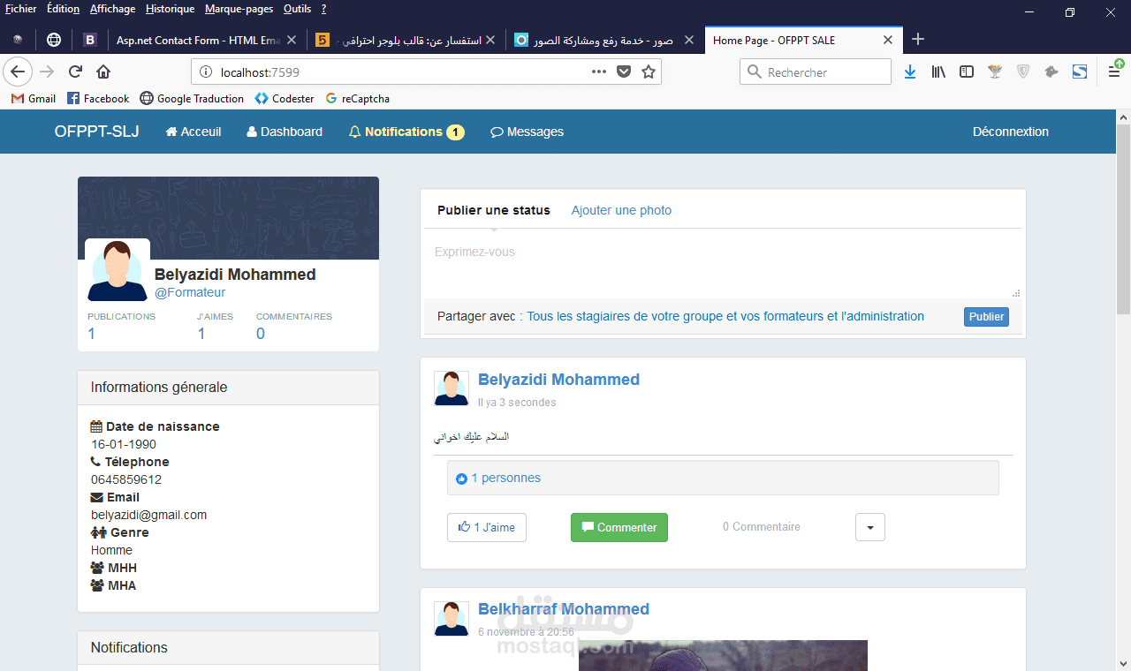Close the Asp.net Contact Form tab
This screenshot has height=671, width=1131.
[292, 40]
